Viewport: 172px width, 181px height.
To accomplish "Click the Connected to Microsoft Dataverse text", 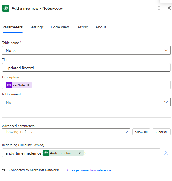I will point(35,170).
